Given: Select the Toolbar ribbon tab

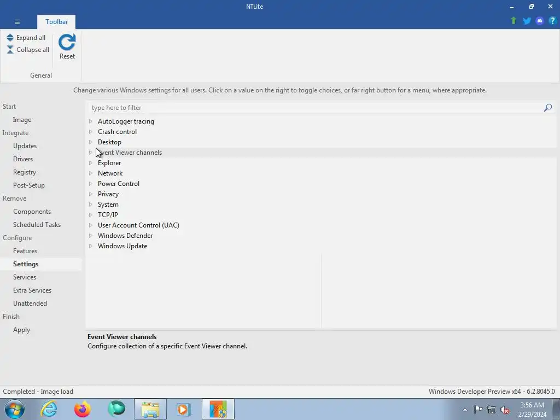Looking at the screenshot, I should (x=56, y=22).
